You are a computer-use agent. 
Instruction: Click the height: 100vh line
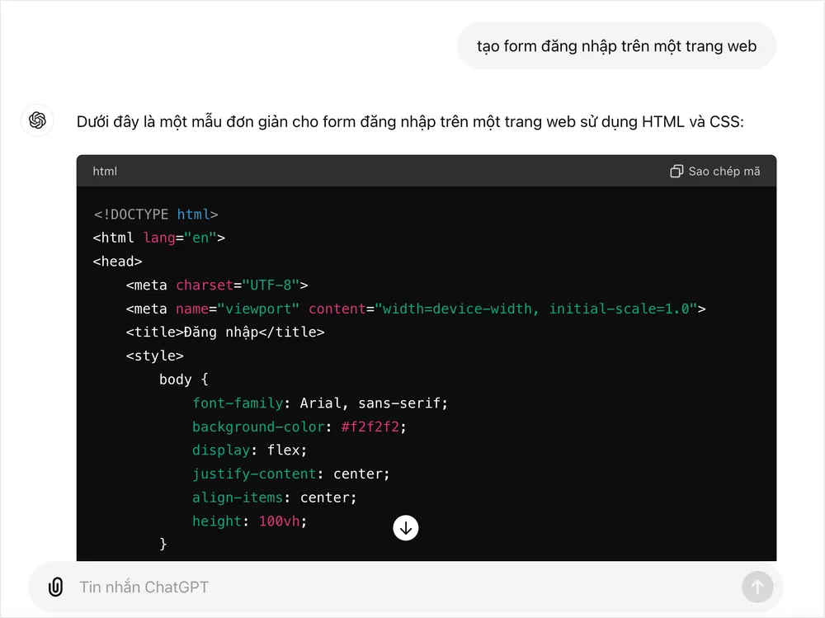click(249, 521)
